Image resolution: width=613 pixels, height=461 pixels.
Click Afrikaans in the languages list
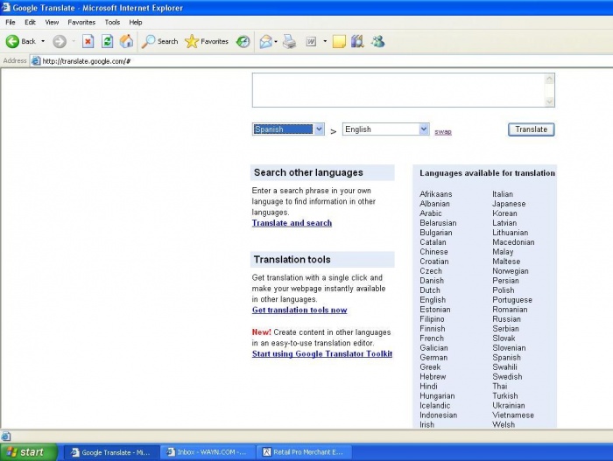coord(435,194)
